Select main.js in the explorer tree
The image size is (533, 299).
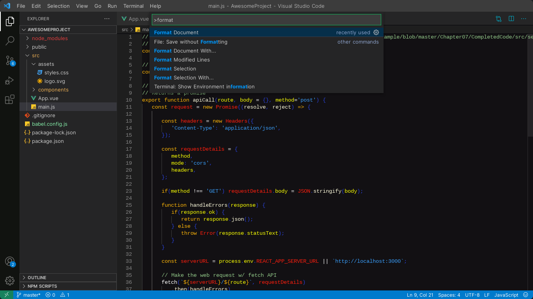(x=68, y=107)
